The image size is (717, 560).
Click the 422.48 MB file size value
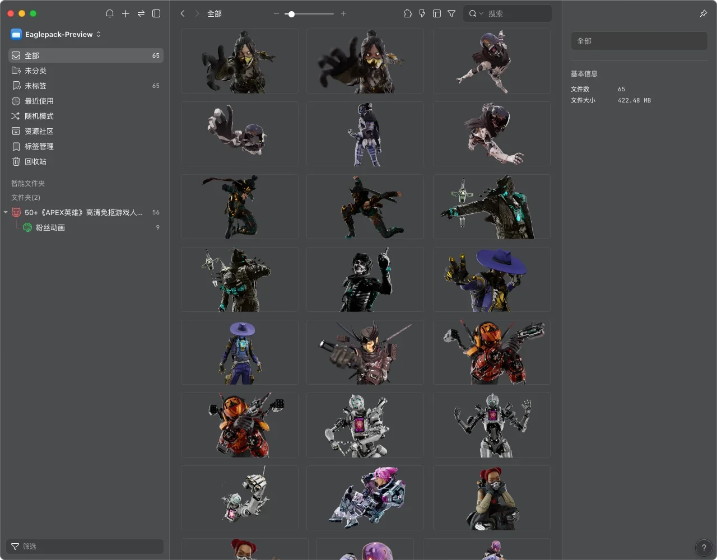[x=634, y=100]
